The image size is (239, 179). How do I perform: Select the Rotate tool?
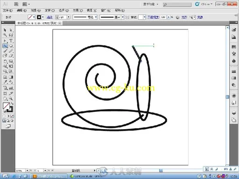(x=5, y=62)
